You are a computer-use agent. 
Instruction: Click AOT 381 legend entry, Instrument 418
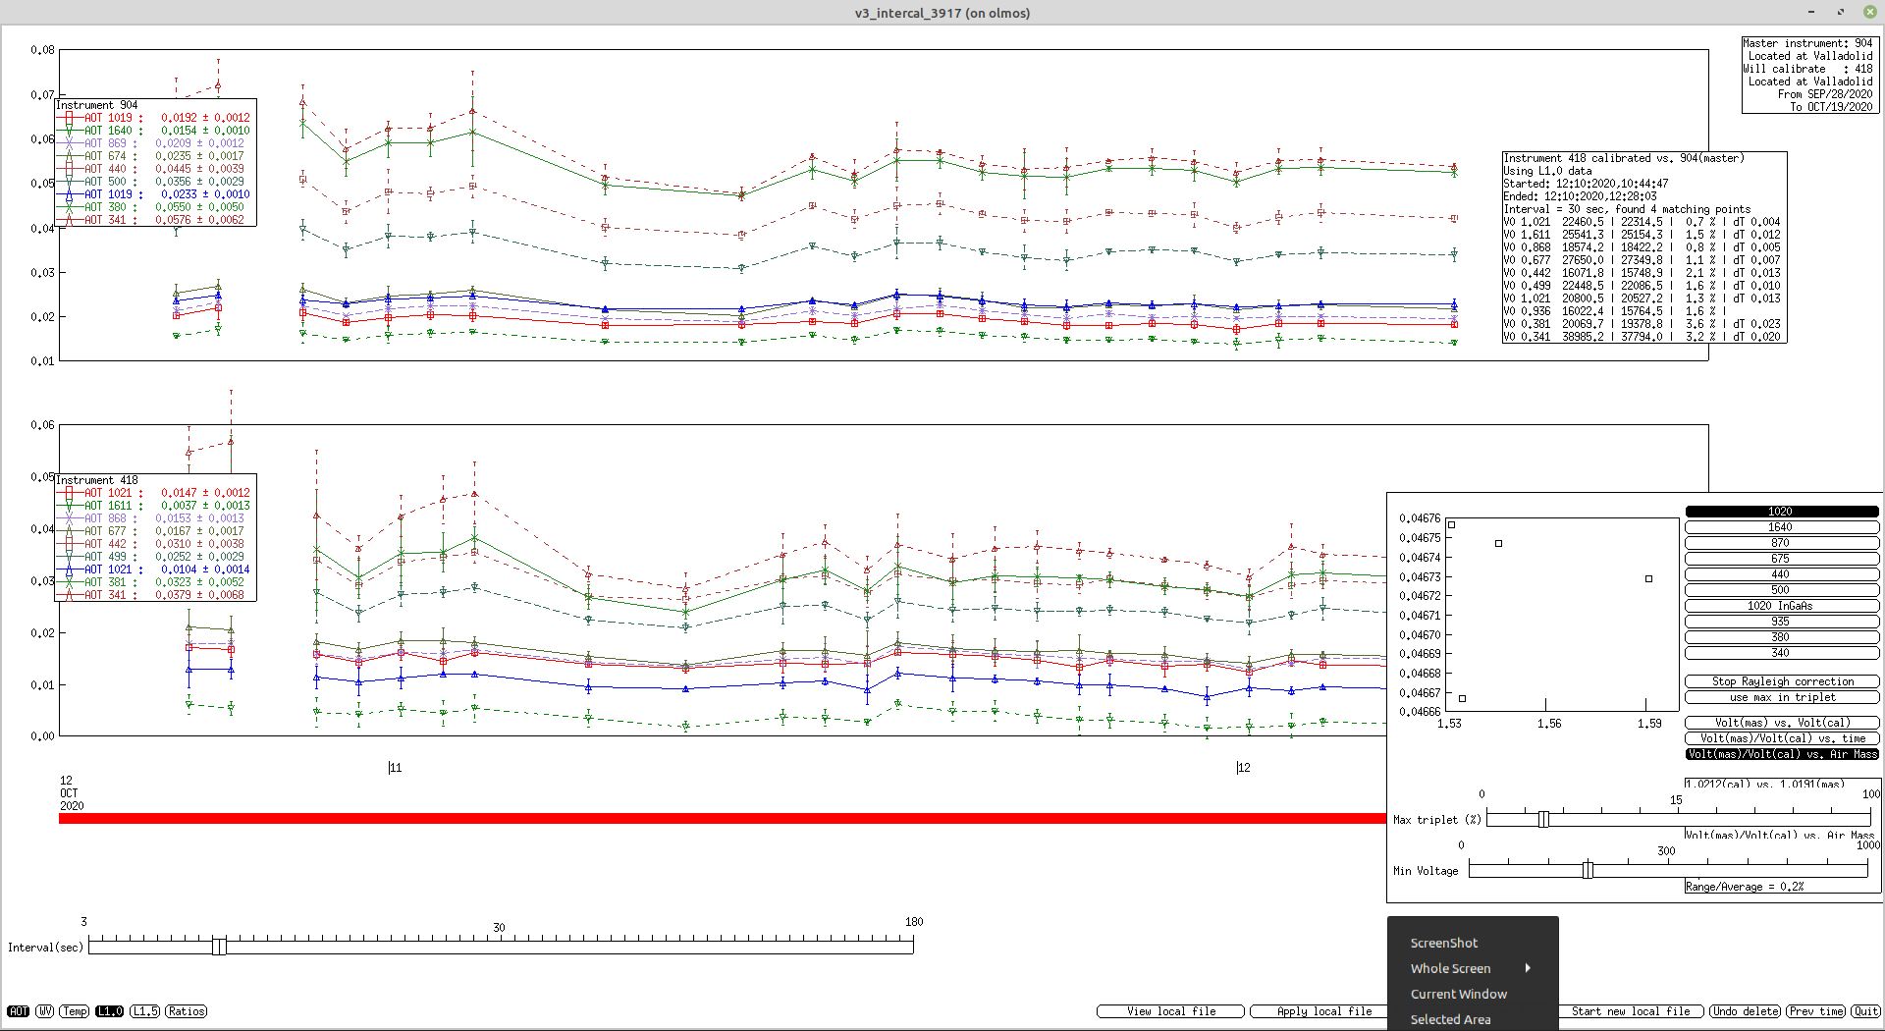point(155,582)
